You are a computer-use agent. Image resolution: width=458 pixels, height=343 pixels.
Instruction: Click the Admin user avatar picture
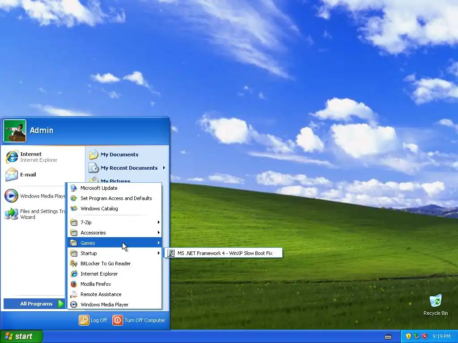[15, 131]
